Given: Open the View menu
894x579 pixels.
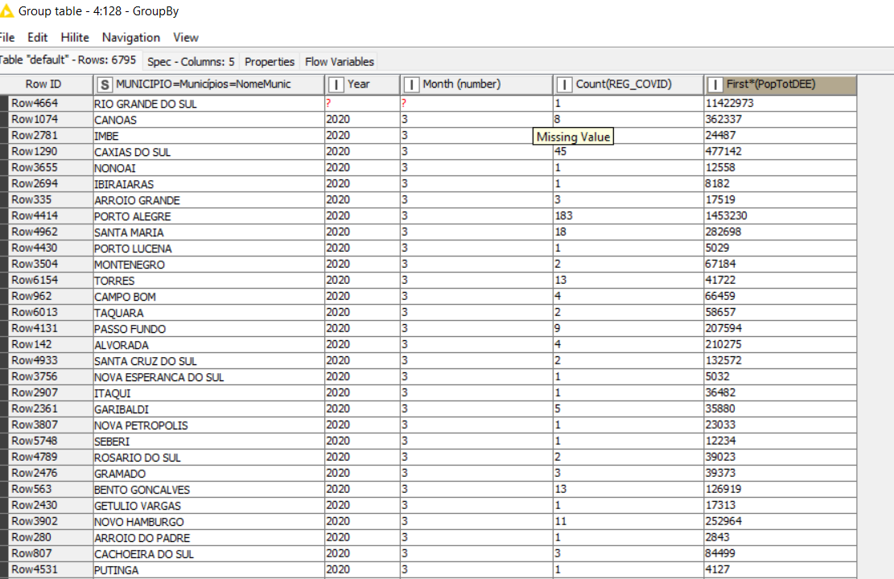Looking at the screenshot, I should [186, 38].
